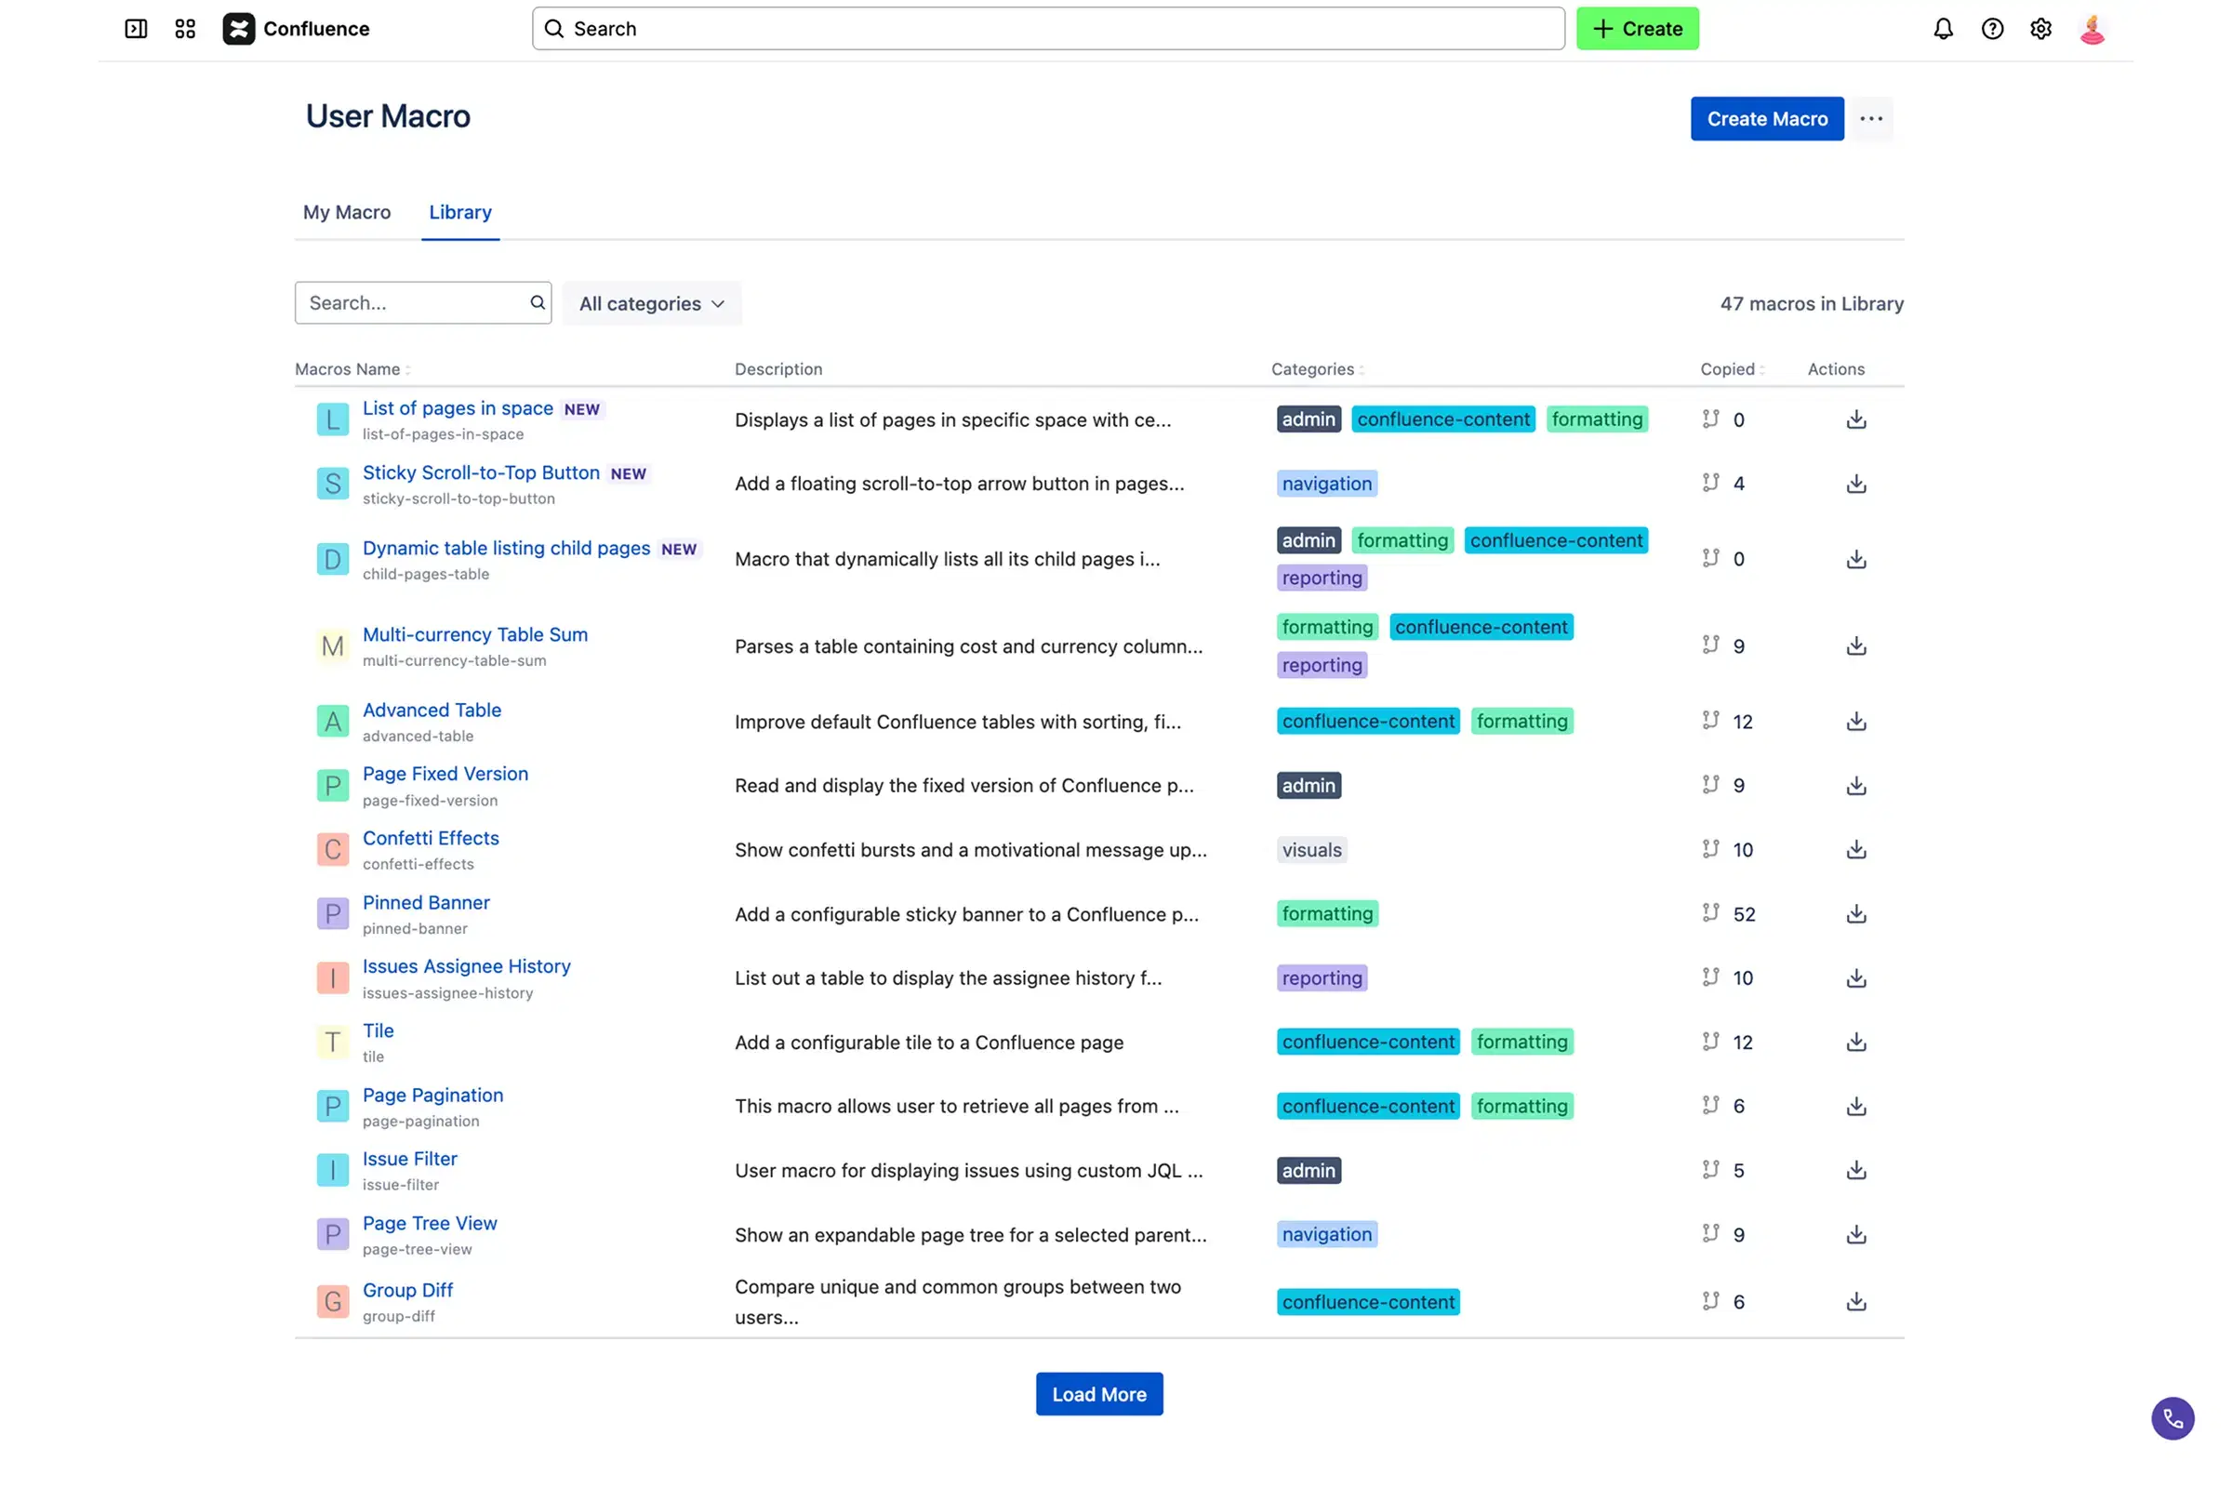The width and height of the screenshot is (2232, 1488).
Task: Sort by Macros Name column
Action: (353, 369)
